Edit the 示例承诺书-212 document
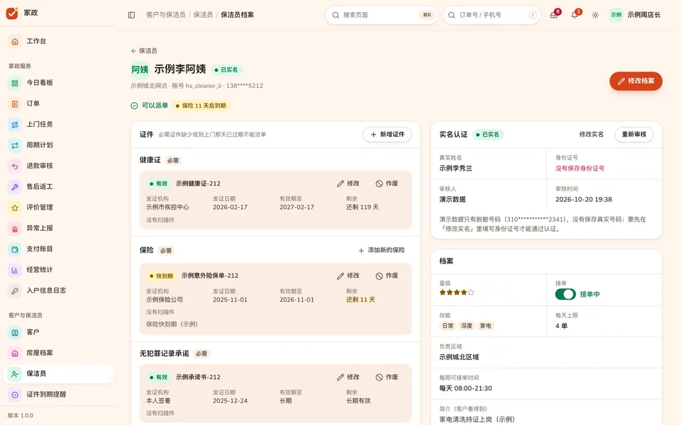This screenshot has height=425, width=681. pyautogui.click(x=348, y=378)
